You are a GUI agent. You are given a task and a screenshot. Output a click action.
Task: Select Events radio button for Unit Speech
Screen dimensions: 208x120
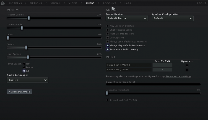(24, 67)
